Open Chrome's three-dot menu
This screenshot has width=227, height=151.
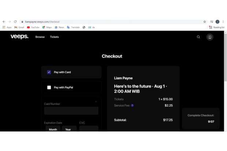click(223, 22)
